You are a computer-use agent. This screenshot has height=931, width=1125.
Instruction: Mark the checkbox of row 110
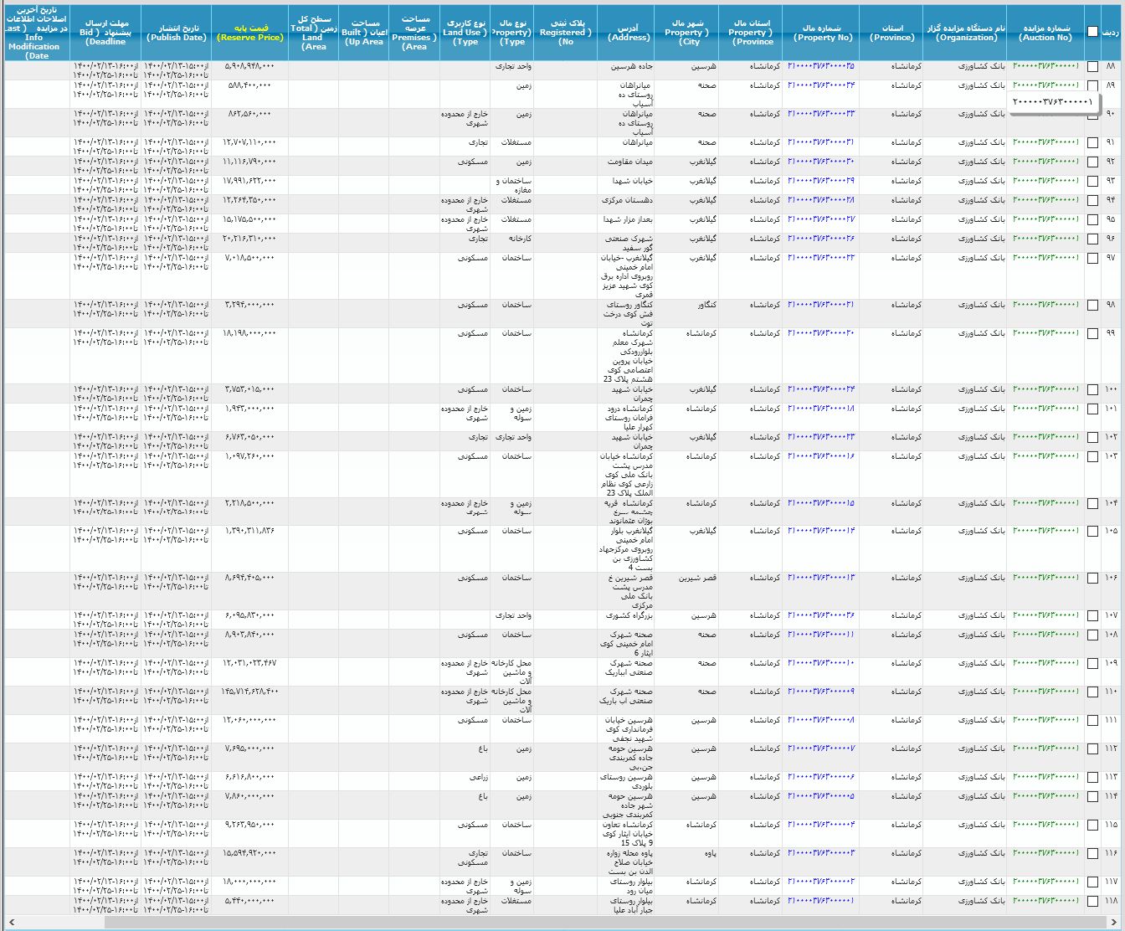(x=1092, y=692)
